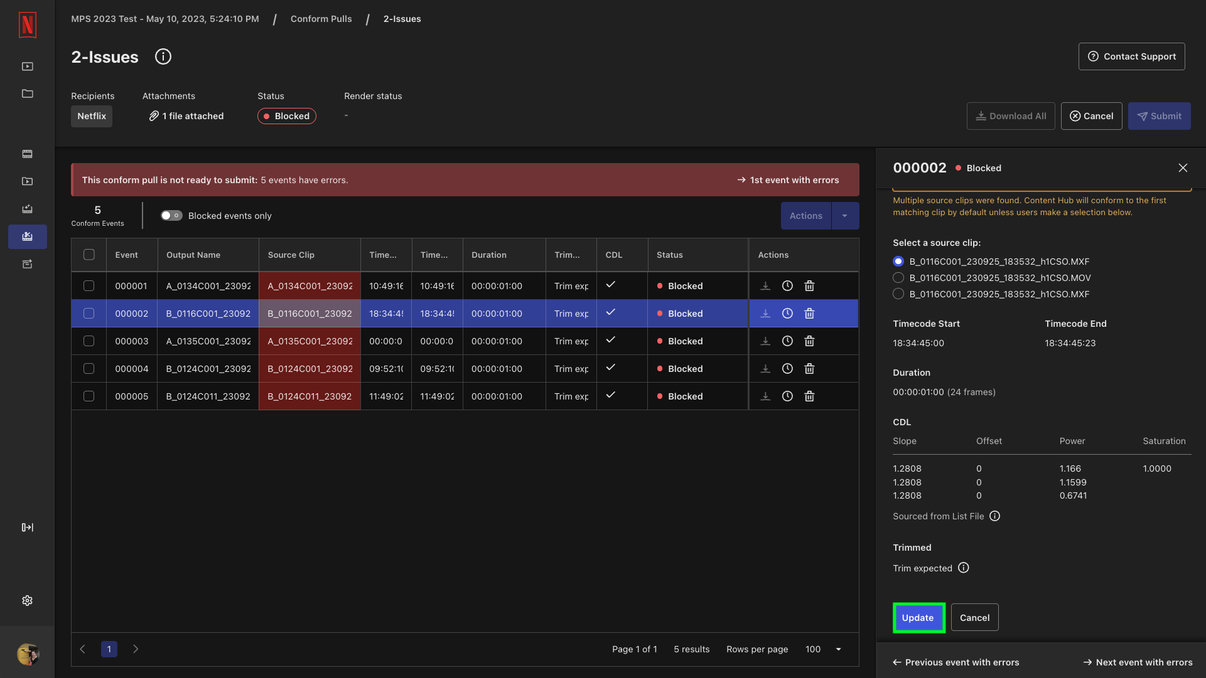Delete event 000001 with trash icon

pos(809,286)
